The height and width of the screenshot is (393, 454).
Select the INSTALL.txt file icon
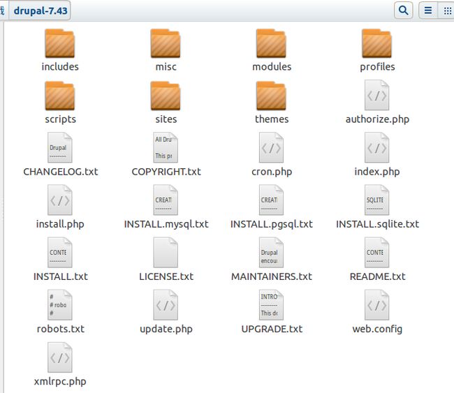coord(59,253)
